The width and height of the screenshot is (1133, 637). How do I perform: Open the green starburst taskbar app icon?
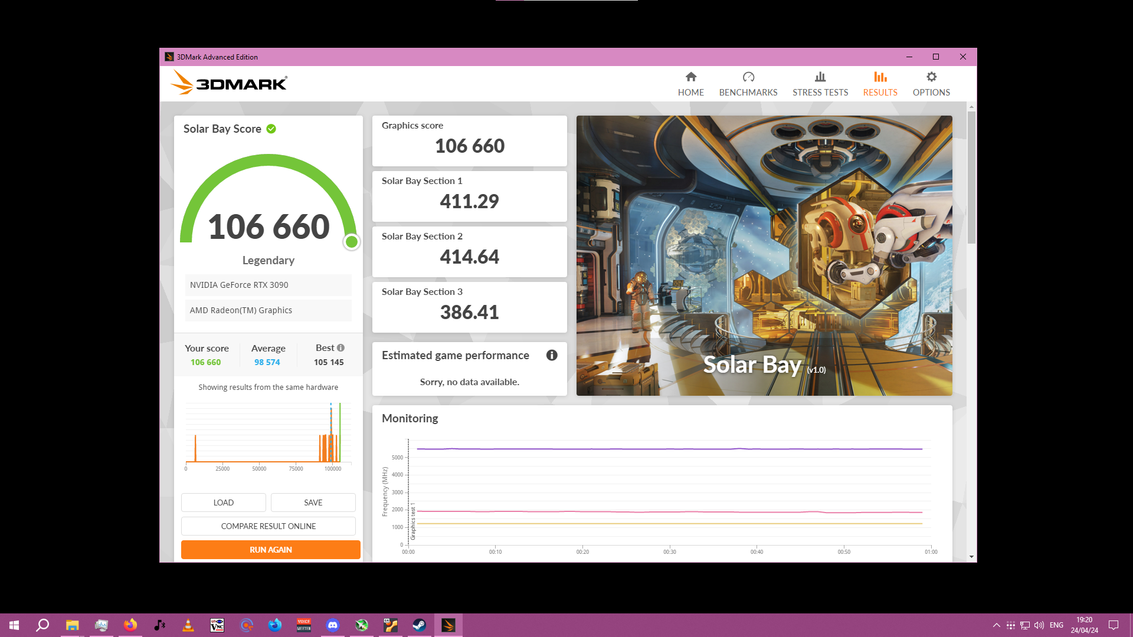pos(362,625)
